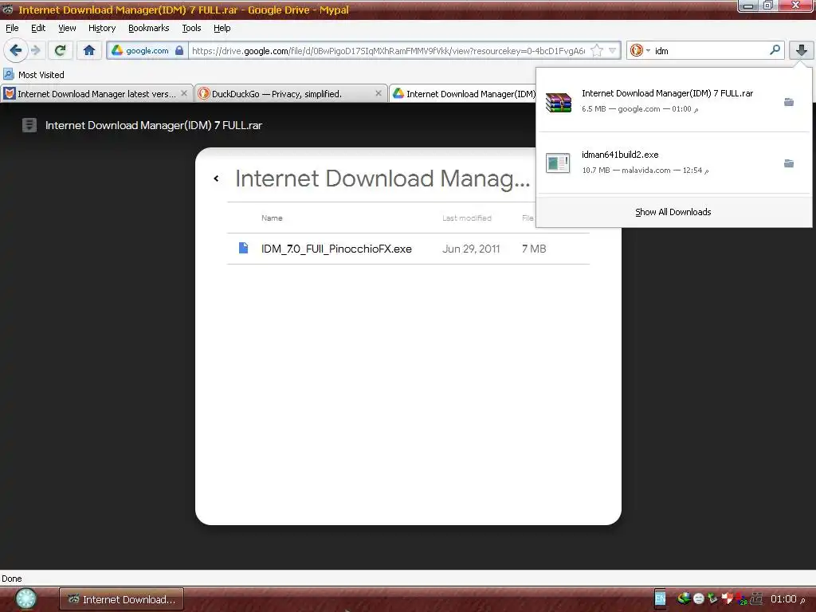
Task: Click the search box containing idm
Action: (x=710, y=50)
